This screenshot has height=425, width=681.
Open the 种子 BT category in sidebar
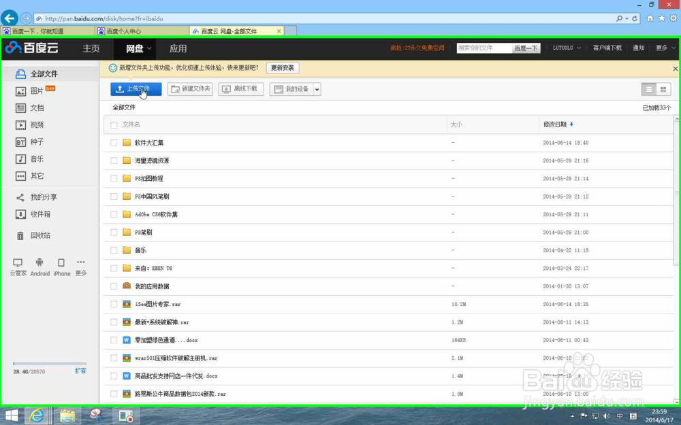(30, 142)
